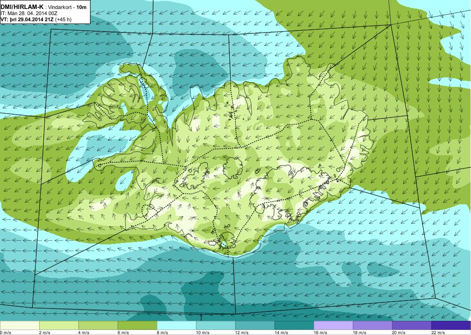The image size is (471, 335).
Task: Click the '4 m/s' legend label
Action: click(84, 333)
